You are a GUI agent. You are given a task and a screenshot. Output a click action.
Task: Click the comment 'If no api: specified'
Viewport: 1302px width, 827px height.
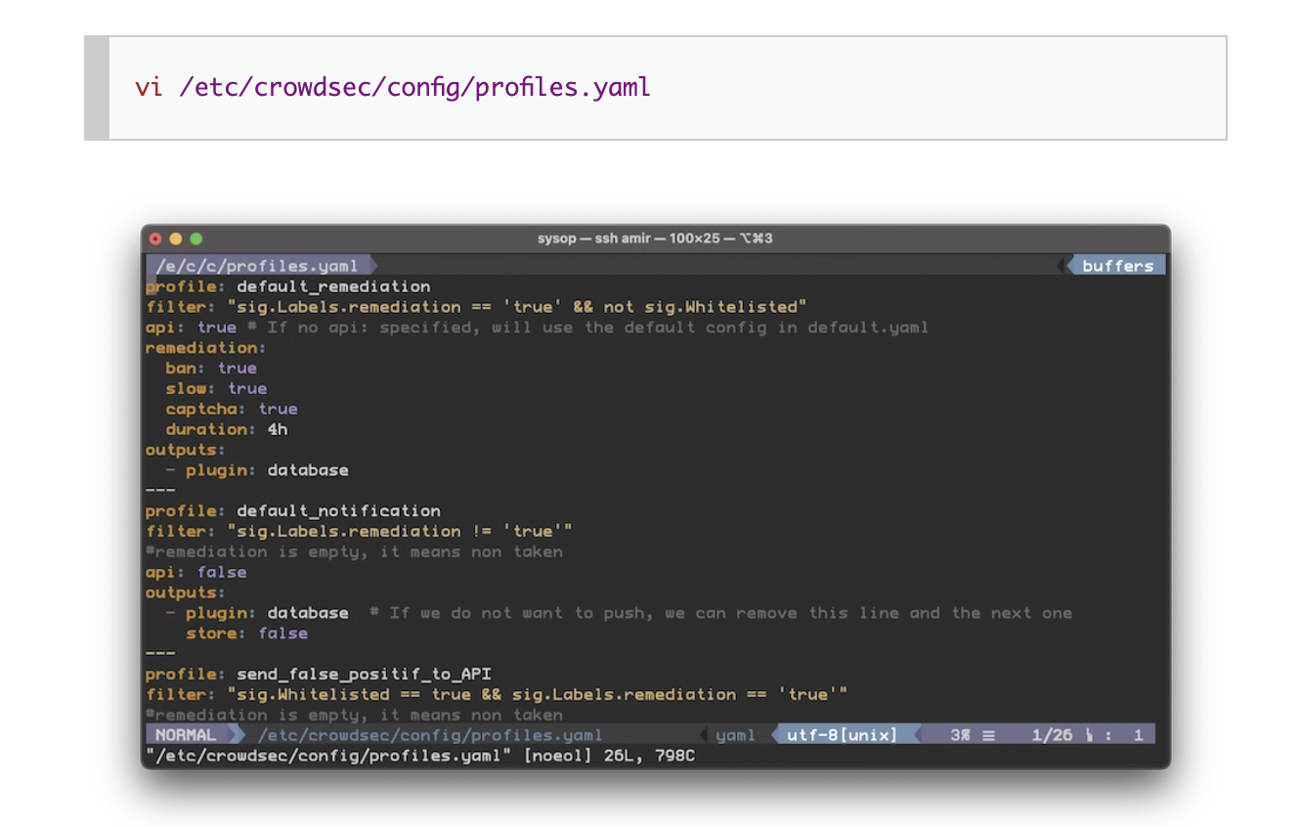pos(587,327)
